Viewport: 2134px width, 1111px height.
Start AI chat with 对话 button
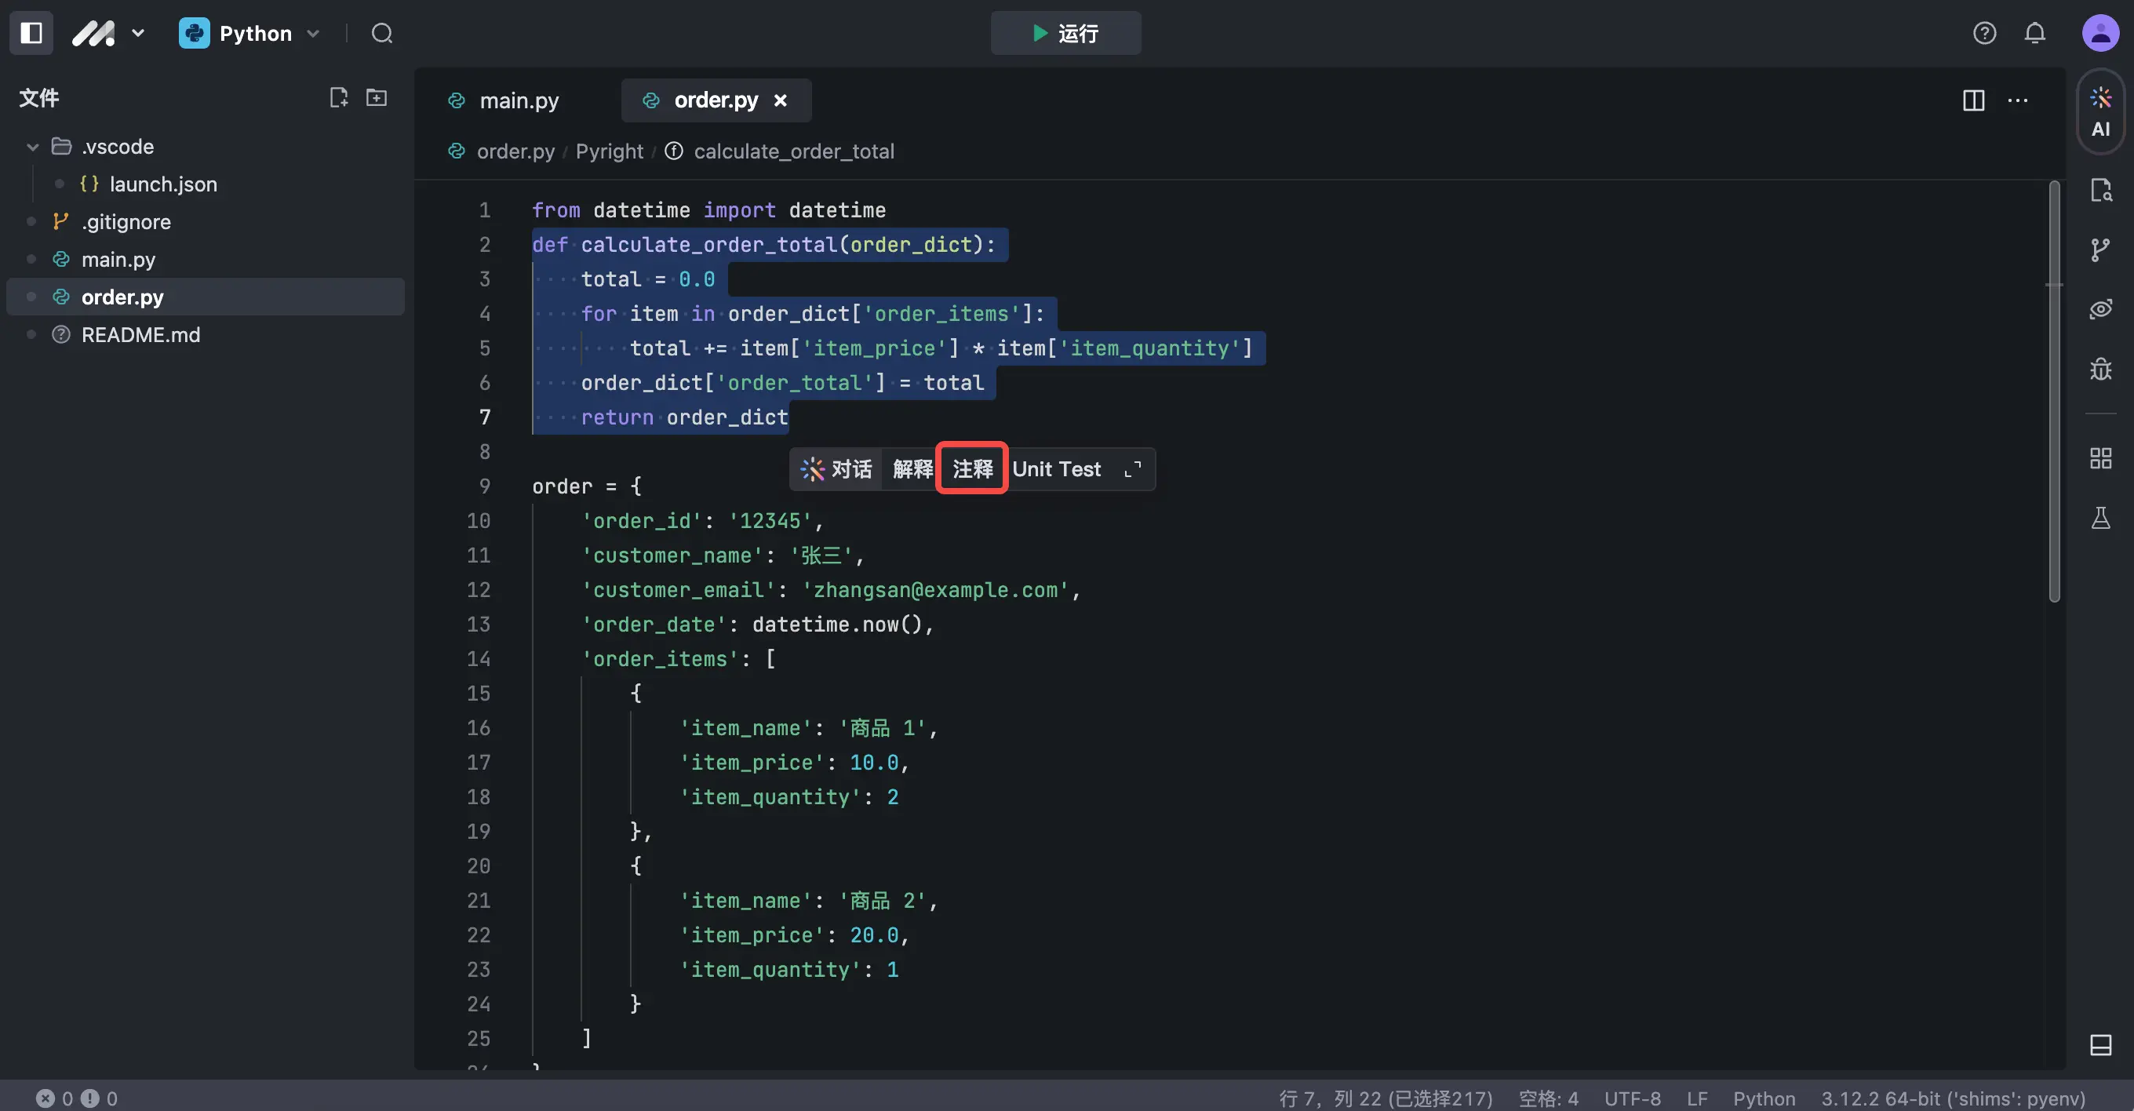pyautogui.click(x=836, y=469)
